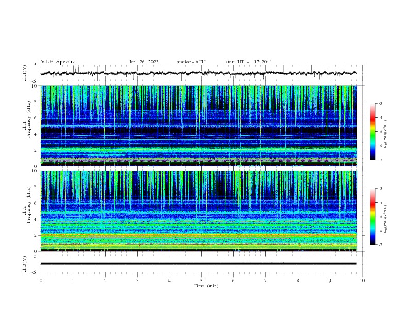Click the time axis tick label '0'
This screenshot has width=408, height=315.
pyautogui.click(x=41, y=281)
